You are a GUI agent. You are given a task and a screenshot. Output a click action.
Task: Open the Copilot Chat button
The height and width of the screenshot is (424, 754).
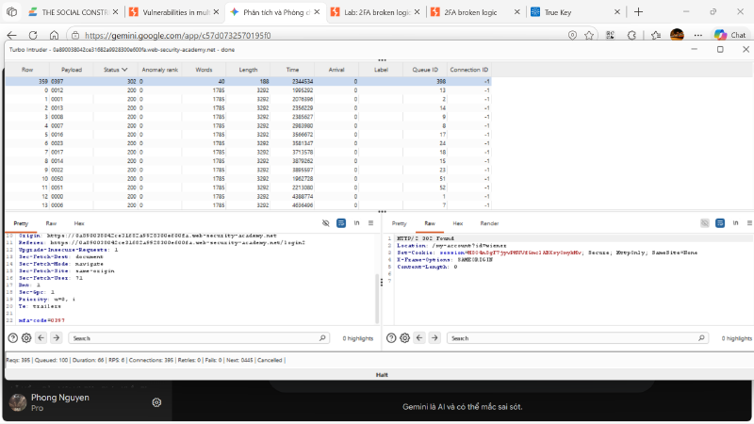729,35
